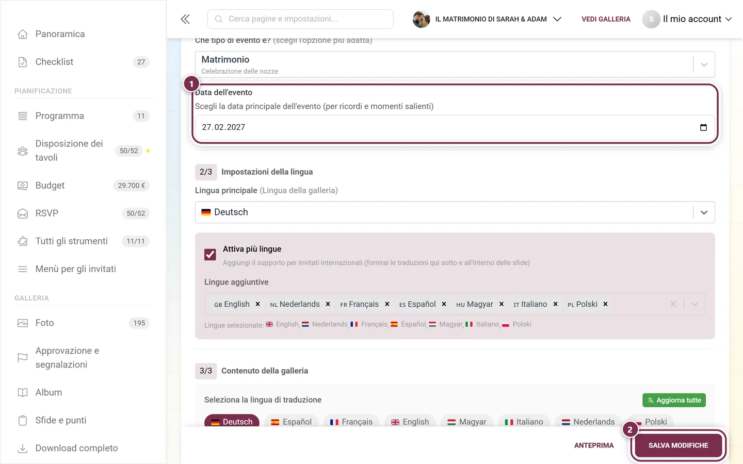Click the Programma list icon
The width and height of the screenshot is (743, 464).
coord(23,116)
